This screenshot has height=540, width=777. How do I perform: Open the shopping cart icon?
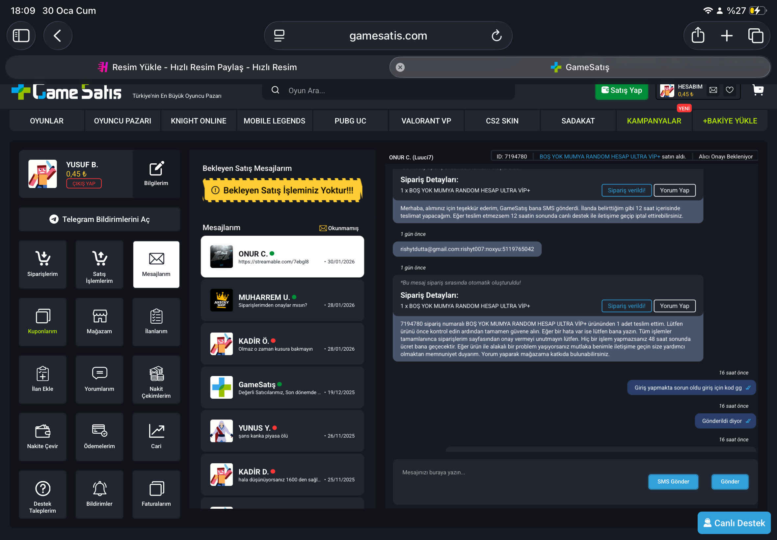pyautogui.click(x=758, y=90)
